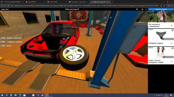The image size is (174, 97).
Task: Switch the keyboard language indicator
Action: [x=161, y=95]
